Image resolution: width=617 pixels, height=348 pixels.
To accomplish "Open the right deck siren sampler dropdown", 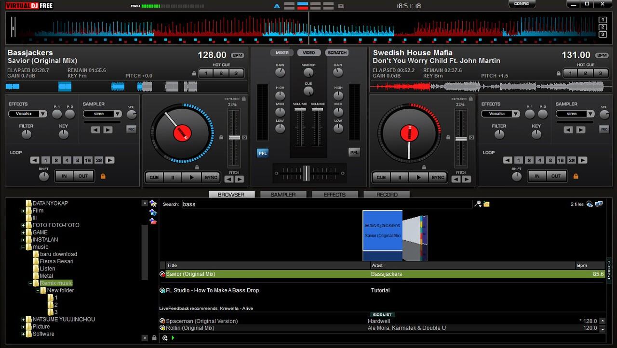I will (x=590, y=114).
